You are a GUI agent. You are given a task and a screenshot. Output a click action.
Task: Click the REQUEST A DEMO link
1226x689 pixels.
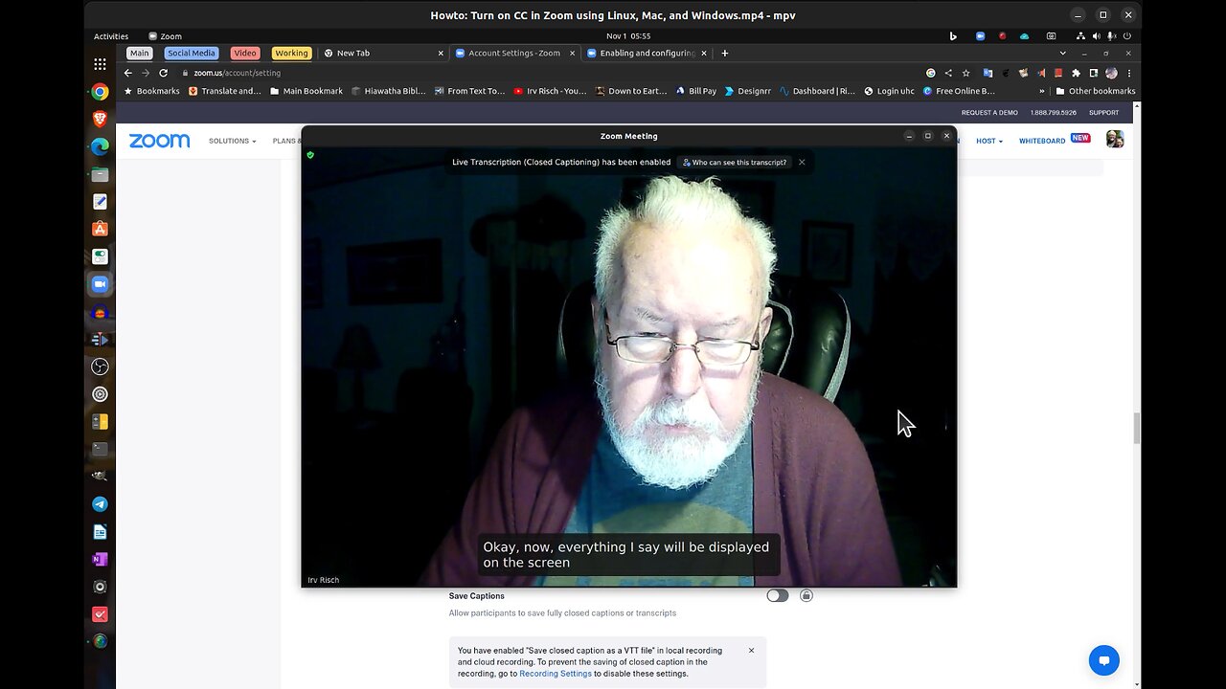pyautogui.click(x=989, y=113)
